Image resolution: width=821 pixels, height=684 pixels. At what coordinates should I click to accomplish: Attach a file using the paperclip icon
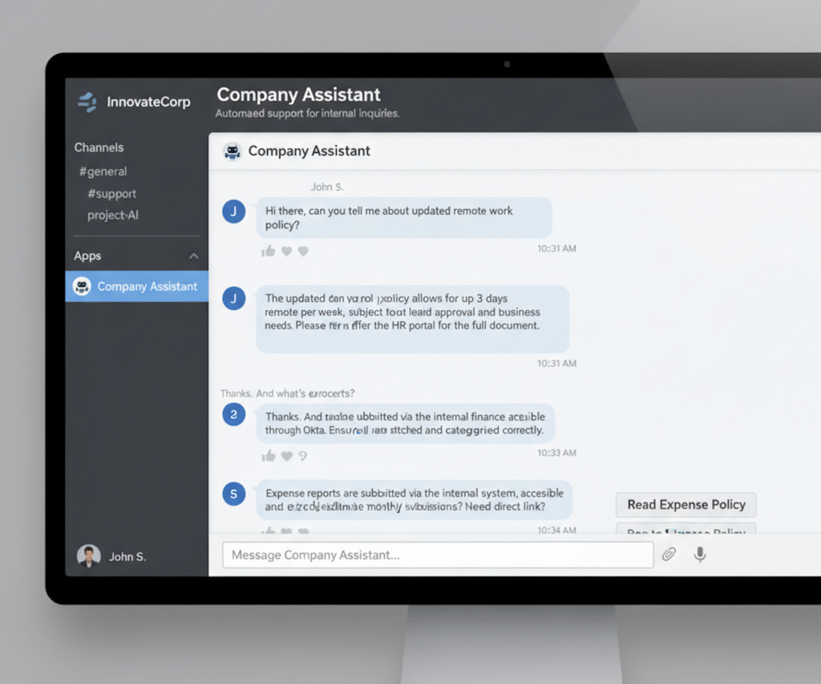coord(669,554)
